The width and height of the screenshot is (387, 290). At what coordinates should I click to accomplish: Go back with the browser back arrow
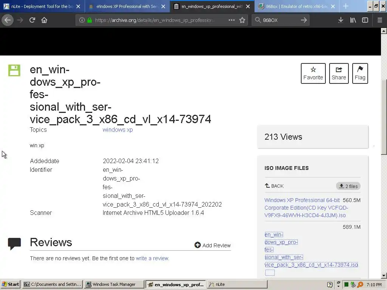pyautogui.click(x=8, y=20)
